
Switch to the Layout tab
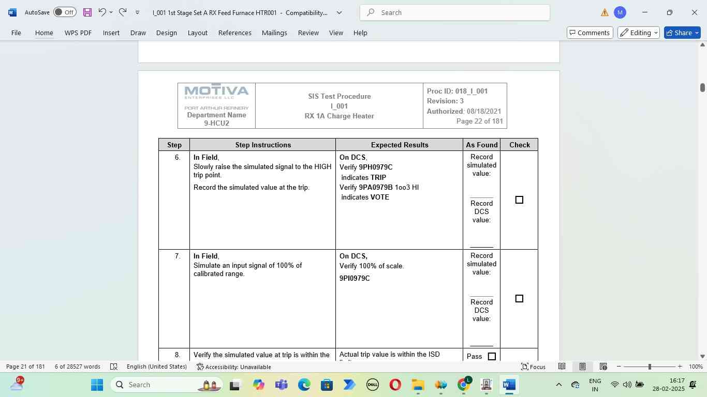198,33
